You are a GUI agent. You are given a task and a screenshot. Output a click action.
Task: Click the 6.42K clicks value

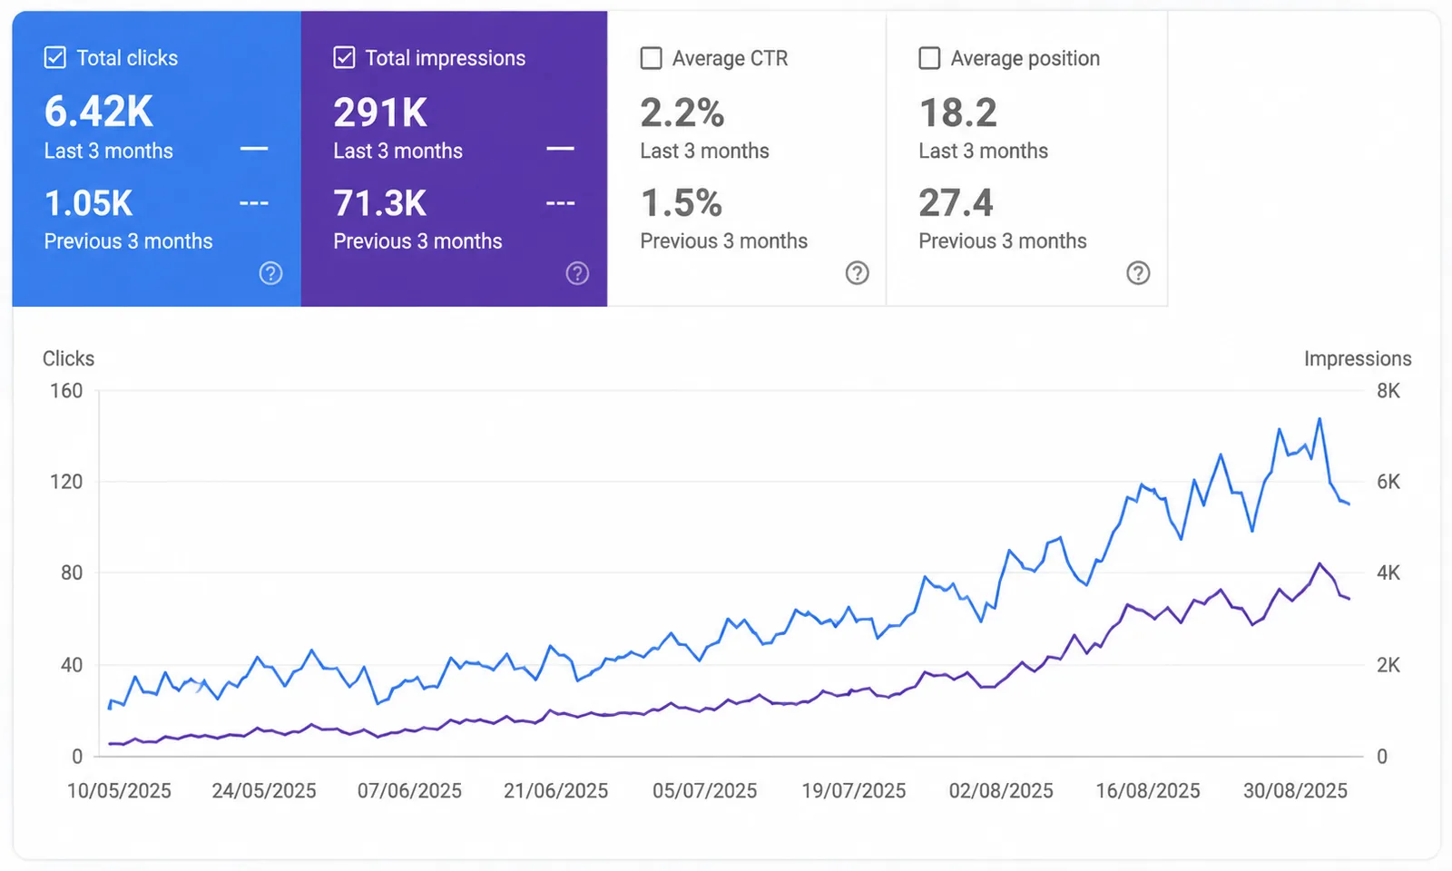tap(99, 113)
